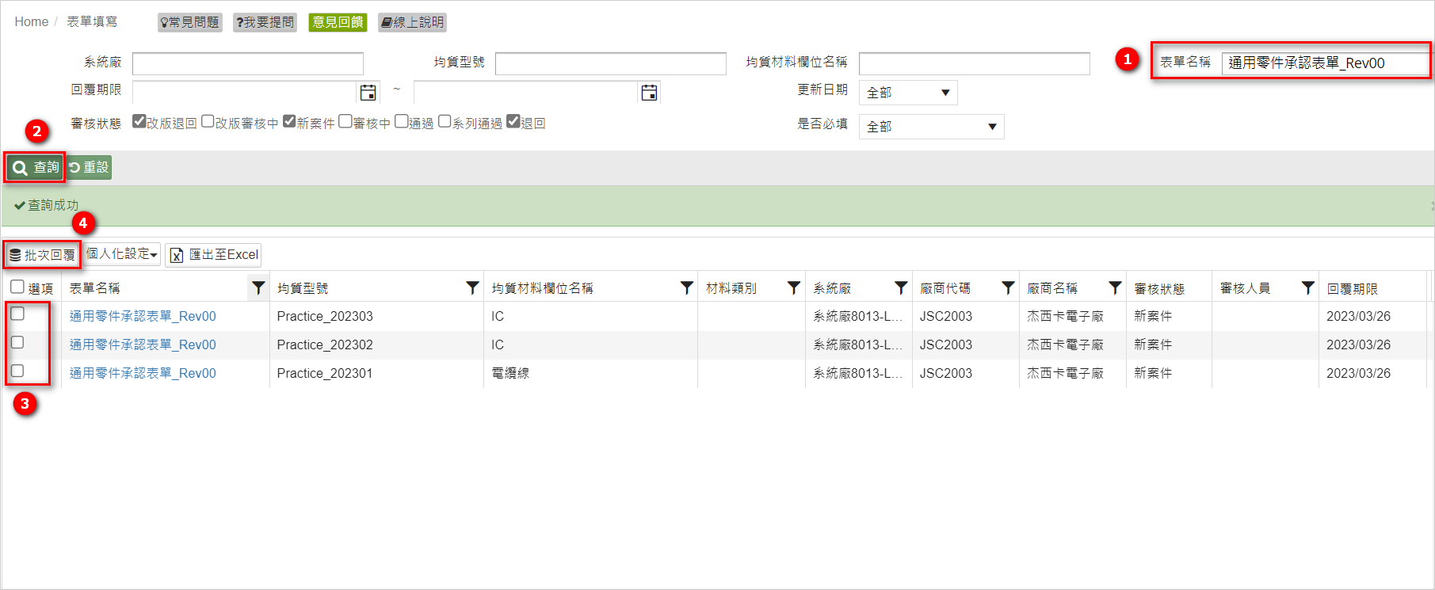Toggle the 系列通過 checkbox

click(445, 121)
